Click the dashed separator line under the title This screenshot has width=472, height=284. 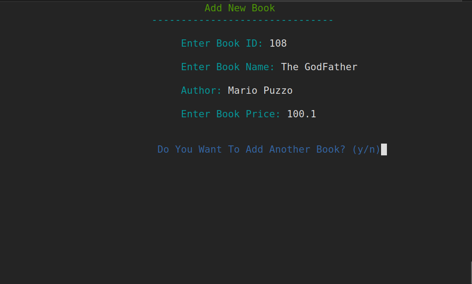243,20
